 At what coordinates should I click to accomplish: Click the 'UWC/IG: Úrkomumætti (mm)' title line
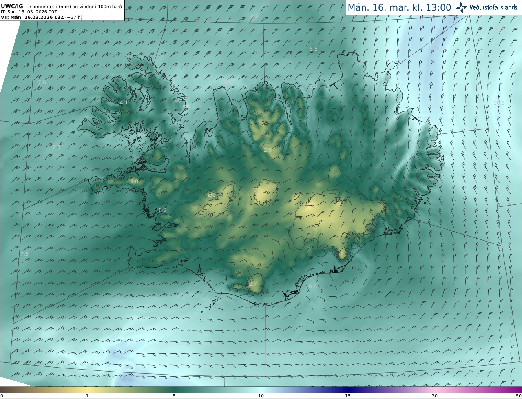[x=62, y=6]
